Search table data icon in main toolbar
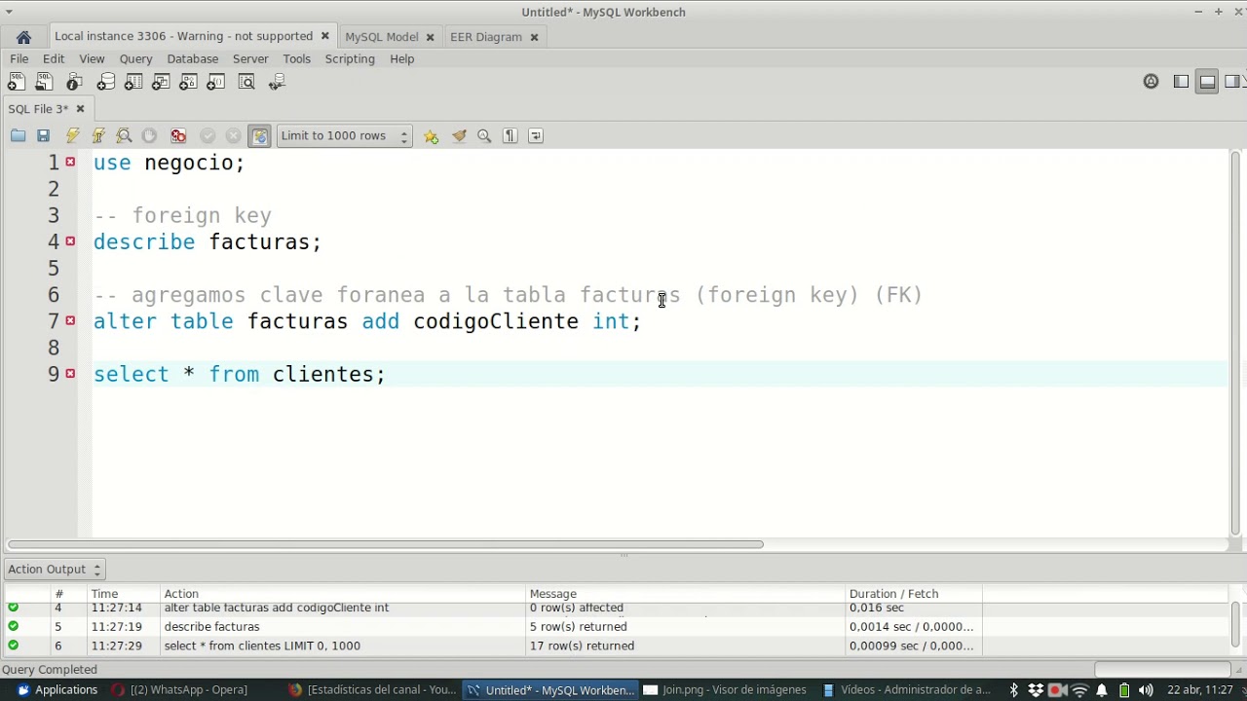The width and height of the screenshot is (1247, 701). [x=246, y=83]
